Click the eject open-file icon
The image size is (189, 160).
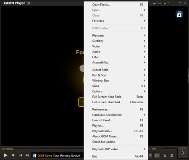[x=165, y=155]
